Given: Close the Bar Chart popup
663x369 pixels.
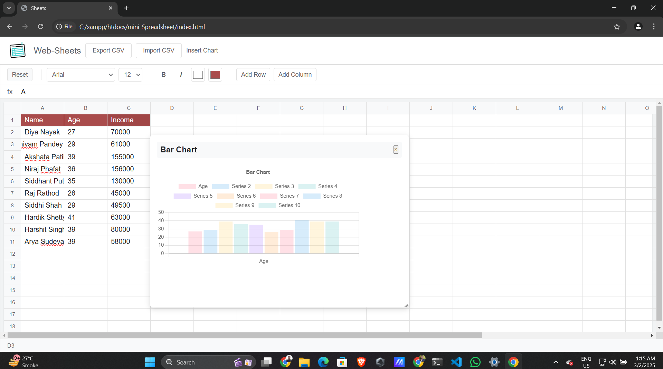Looking at the screenshot, I should [x=396, y=150].
